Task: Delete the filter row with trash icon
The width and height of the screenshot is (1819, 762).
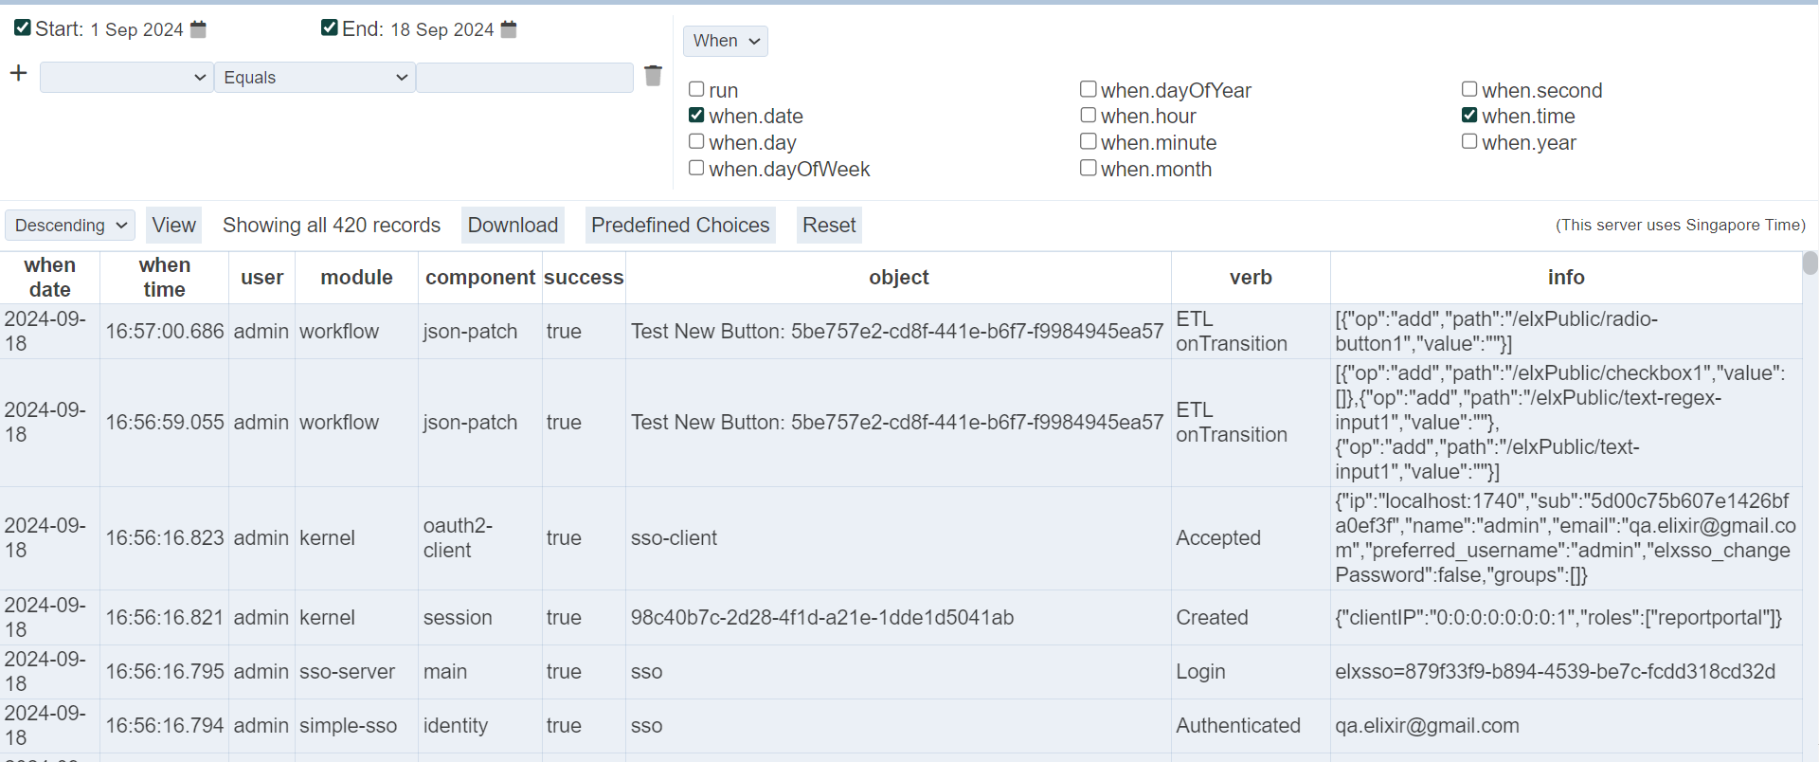Action: 653,76
